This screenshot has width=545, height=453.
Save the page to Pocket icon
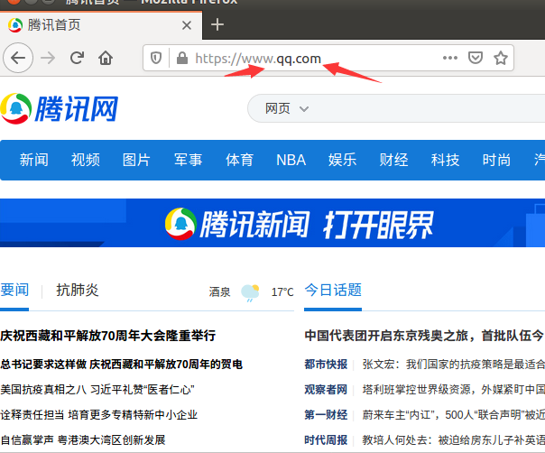(x=476, y=58)
